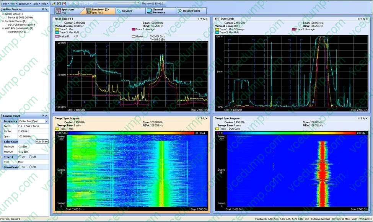373x222 pixels.
Task: Click the open file folder toolbar icon
Action: 54,3
